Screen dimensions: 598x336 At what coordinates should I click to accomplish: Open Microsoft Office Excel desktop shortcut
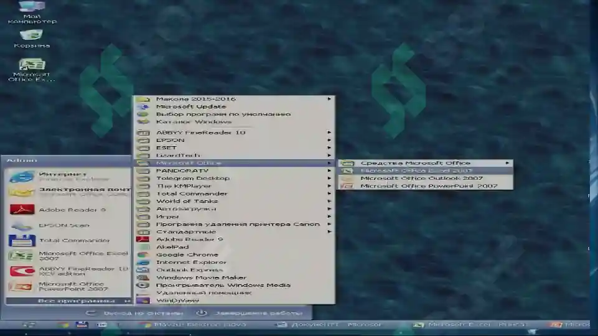tap(32, 70)
